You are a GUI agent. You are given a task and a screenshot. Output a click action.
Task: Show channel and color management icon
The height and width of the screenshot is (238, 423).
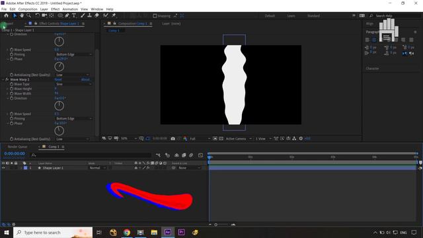click(185, 138)
